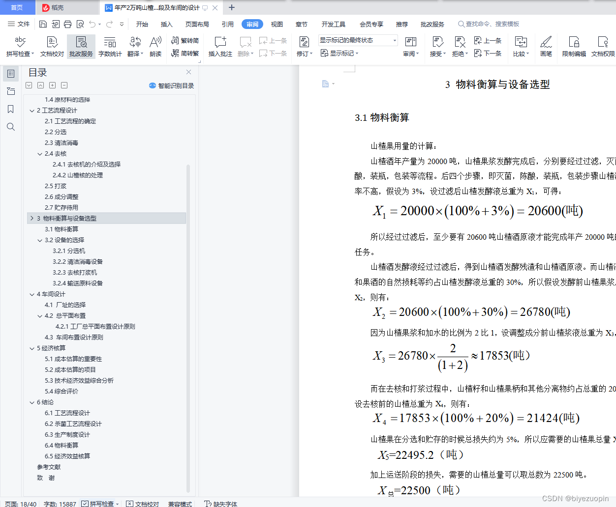
Task: Open the compare documents (比较) tool
Action: click(521, 47)
